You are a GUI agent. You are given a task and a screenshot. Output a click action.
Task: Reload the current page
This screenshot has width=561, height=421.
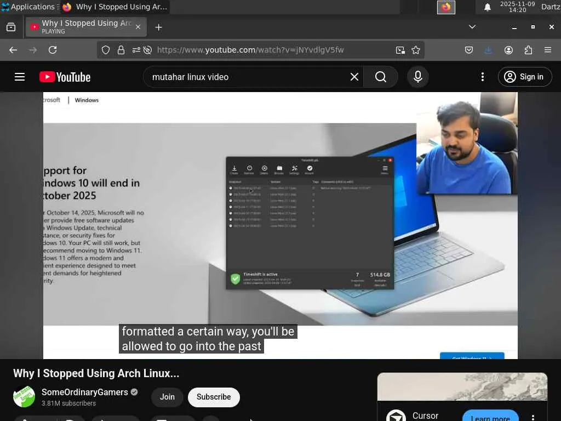pos(53,50)
